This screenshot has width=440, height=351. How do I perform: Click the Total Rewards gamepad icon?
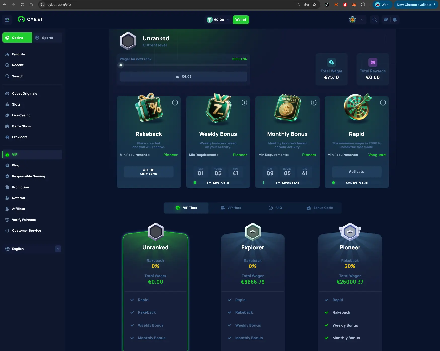[x=373, y=62]
